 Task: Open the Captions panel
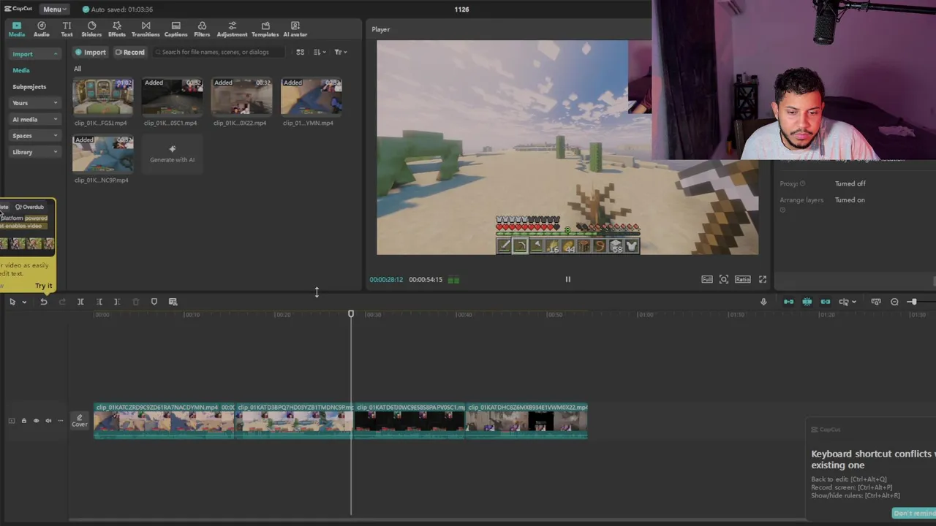pyautogui.click(x=175, y=28)
